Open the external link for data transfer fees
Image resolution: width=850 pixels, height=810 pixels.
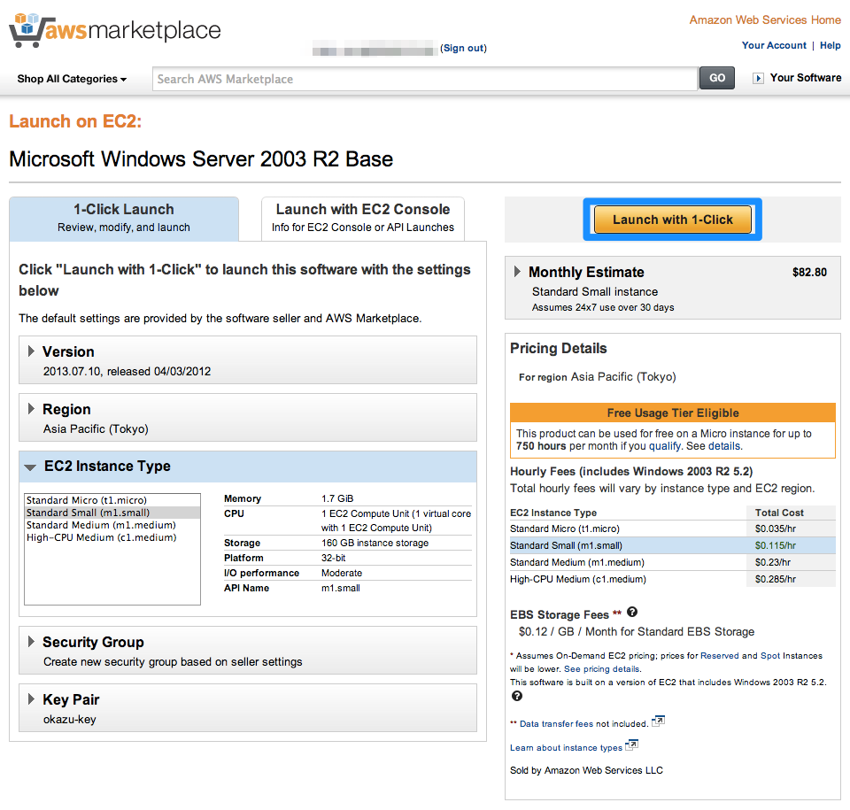pyautogui.click(x=658, y=721)
